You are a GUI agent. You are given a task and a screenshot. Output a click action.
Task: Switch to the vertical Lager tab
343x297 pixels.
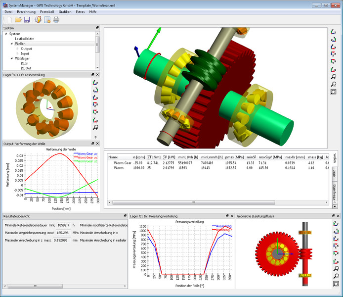(x=335, y=173)
